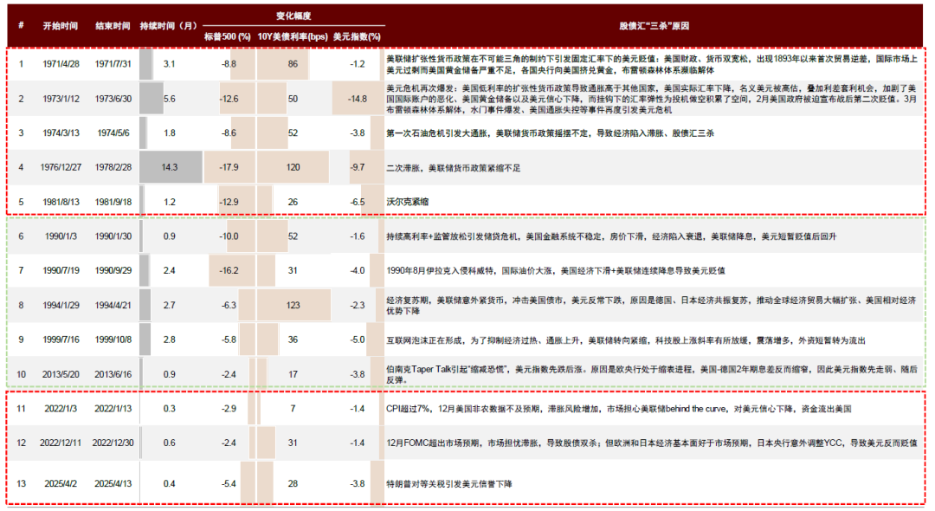Click the start date 1971/4/28

tap(60, 64)
